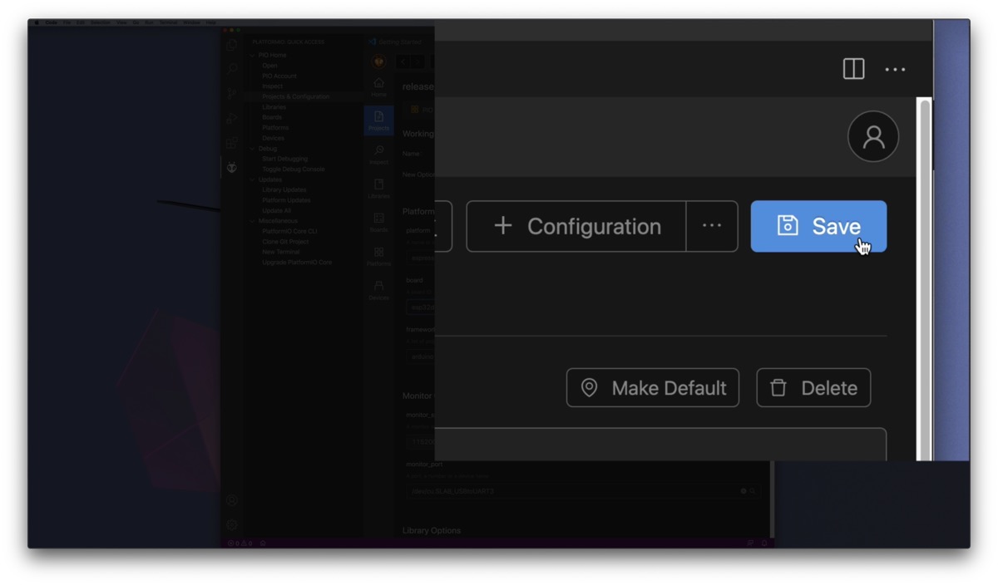Open the Search icon in activity bar
This screenshot has height=585, width=998.
[x=232, y=69]
